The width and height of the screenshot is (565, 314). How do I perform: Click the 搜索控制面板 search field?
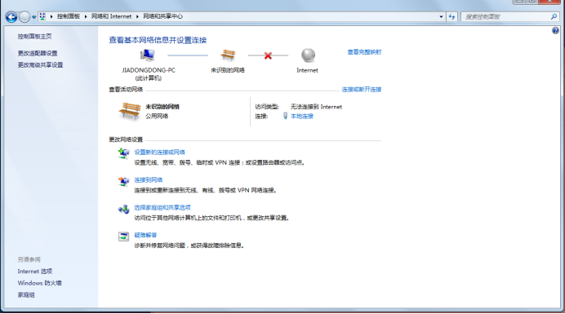(506, 16)
